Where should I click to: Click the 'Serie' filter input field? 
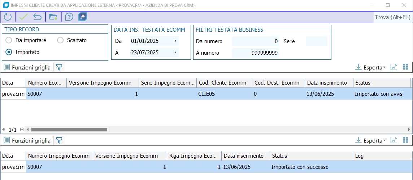pyautogui.click(x=316, y=41)
